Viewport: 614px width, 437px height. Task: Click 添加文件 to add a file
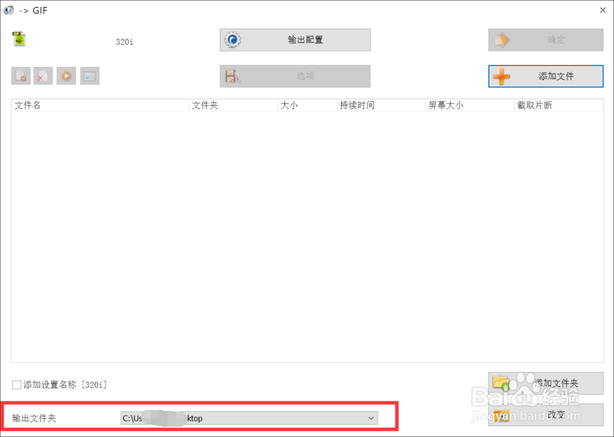[545, 76]
